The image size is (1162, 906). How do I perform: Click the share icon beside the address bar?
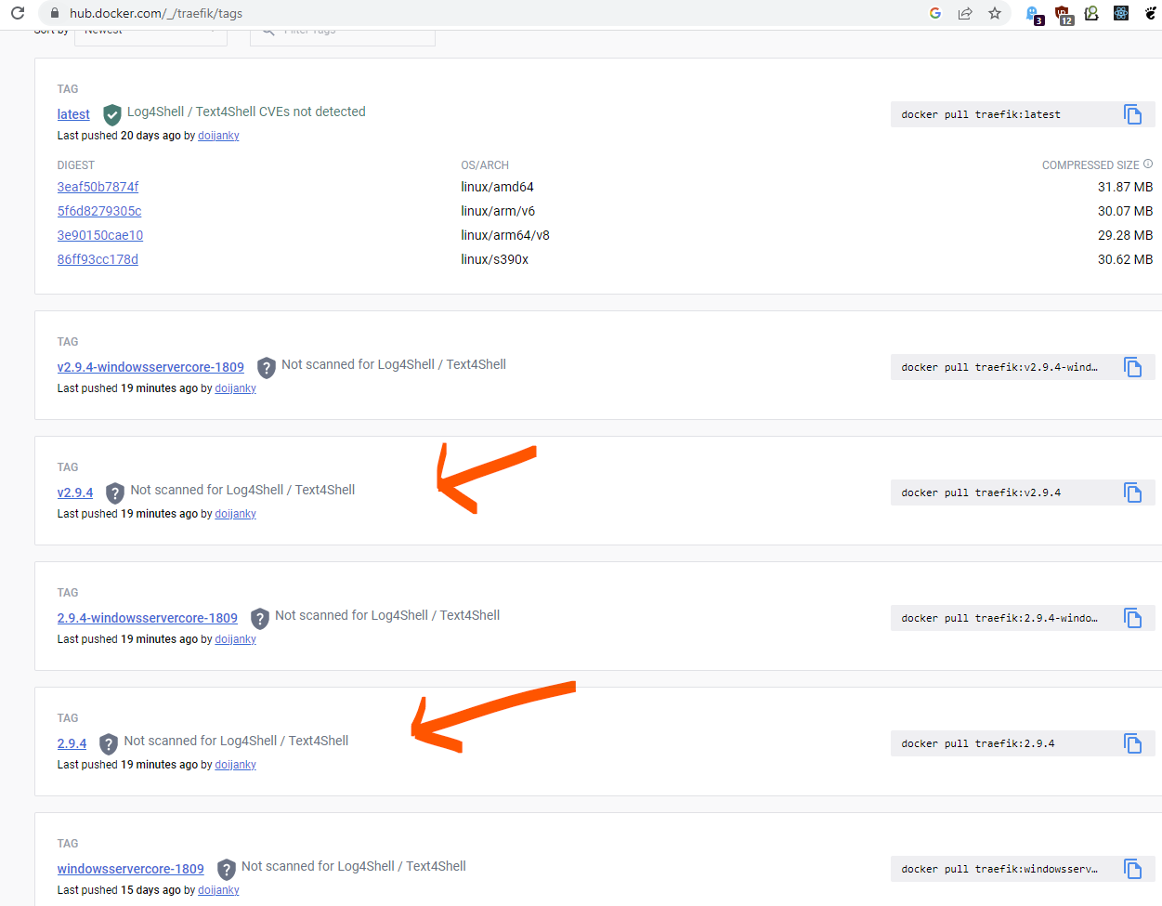(965, 14)
